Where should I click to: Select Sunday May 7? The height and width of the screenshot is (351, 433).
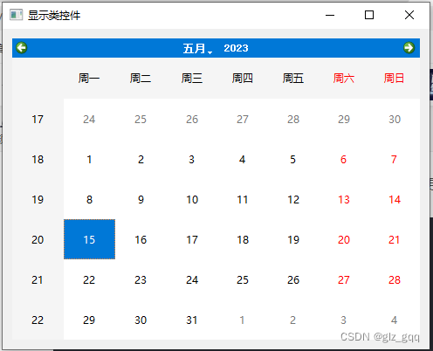pos(394,159)
